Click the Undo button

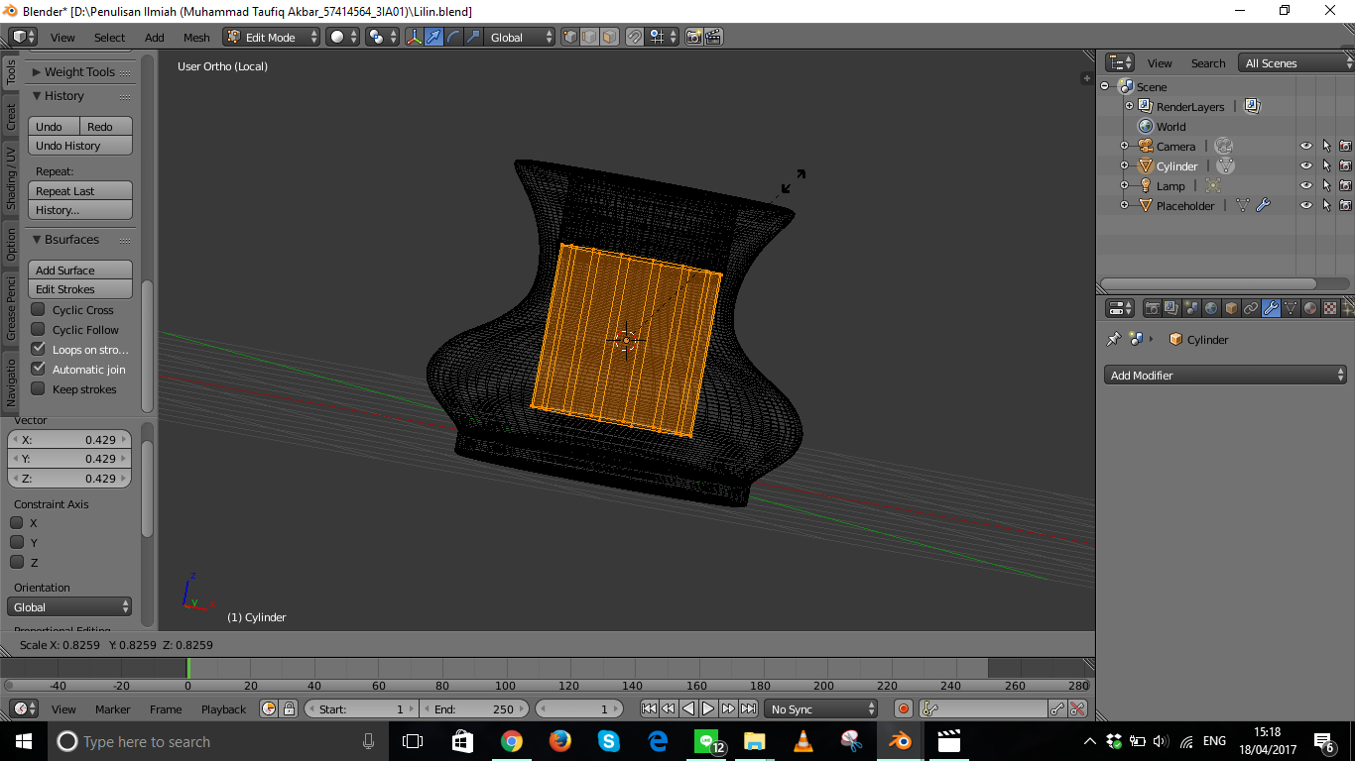54,126
